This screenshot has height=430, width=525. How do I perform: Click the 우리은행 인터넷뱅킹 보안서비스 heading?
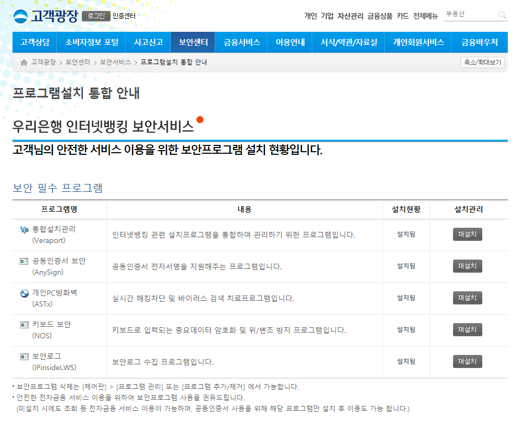click(x=103, y=126)
